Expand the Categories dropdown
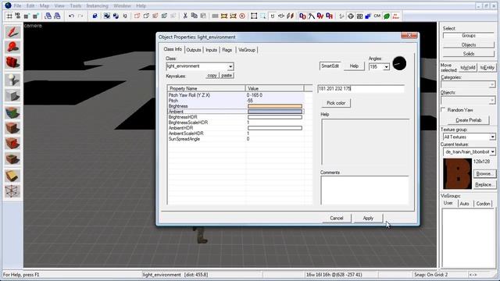The image size is (500, 281). 492,84
